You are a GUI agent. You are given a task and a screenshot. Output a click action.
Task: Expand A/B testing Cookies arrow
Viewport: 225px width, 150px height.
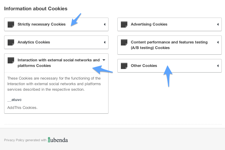[x=218, y=42]
